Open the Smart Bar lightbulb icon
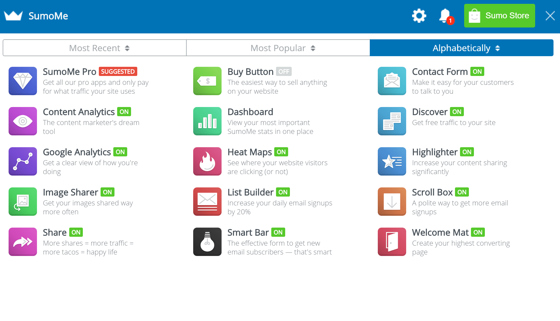 [x=207, y=242]
